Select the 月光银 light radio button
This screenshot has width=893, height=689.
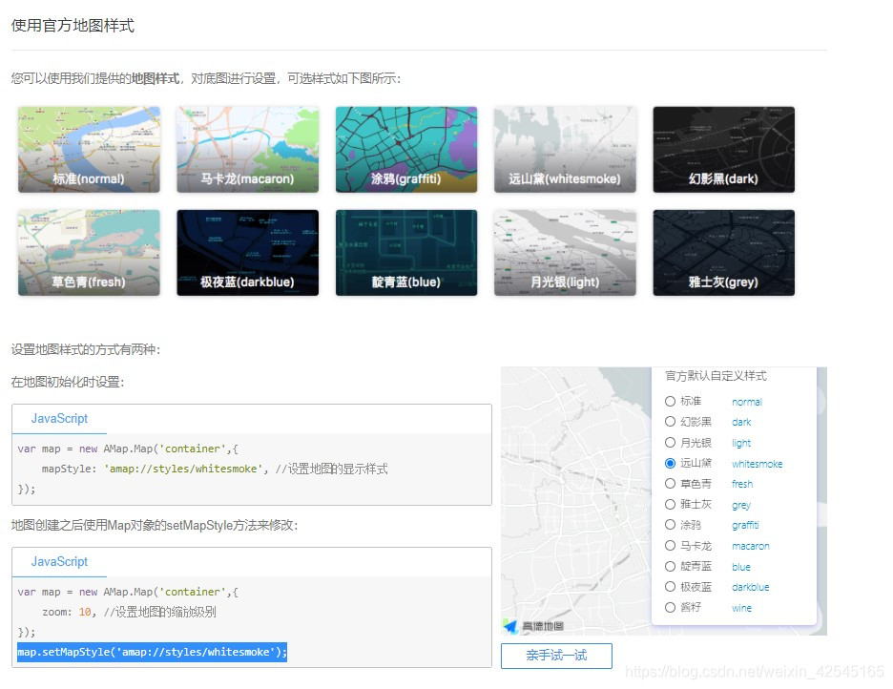670,443
